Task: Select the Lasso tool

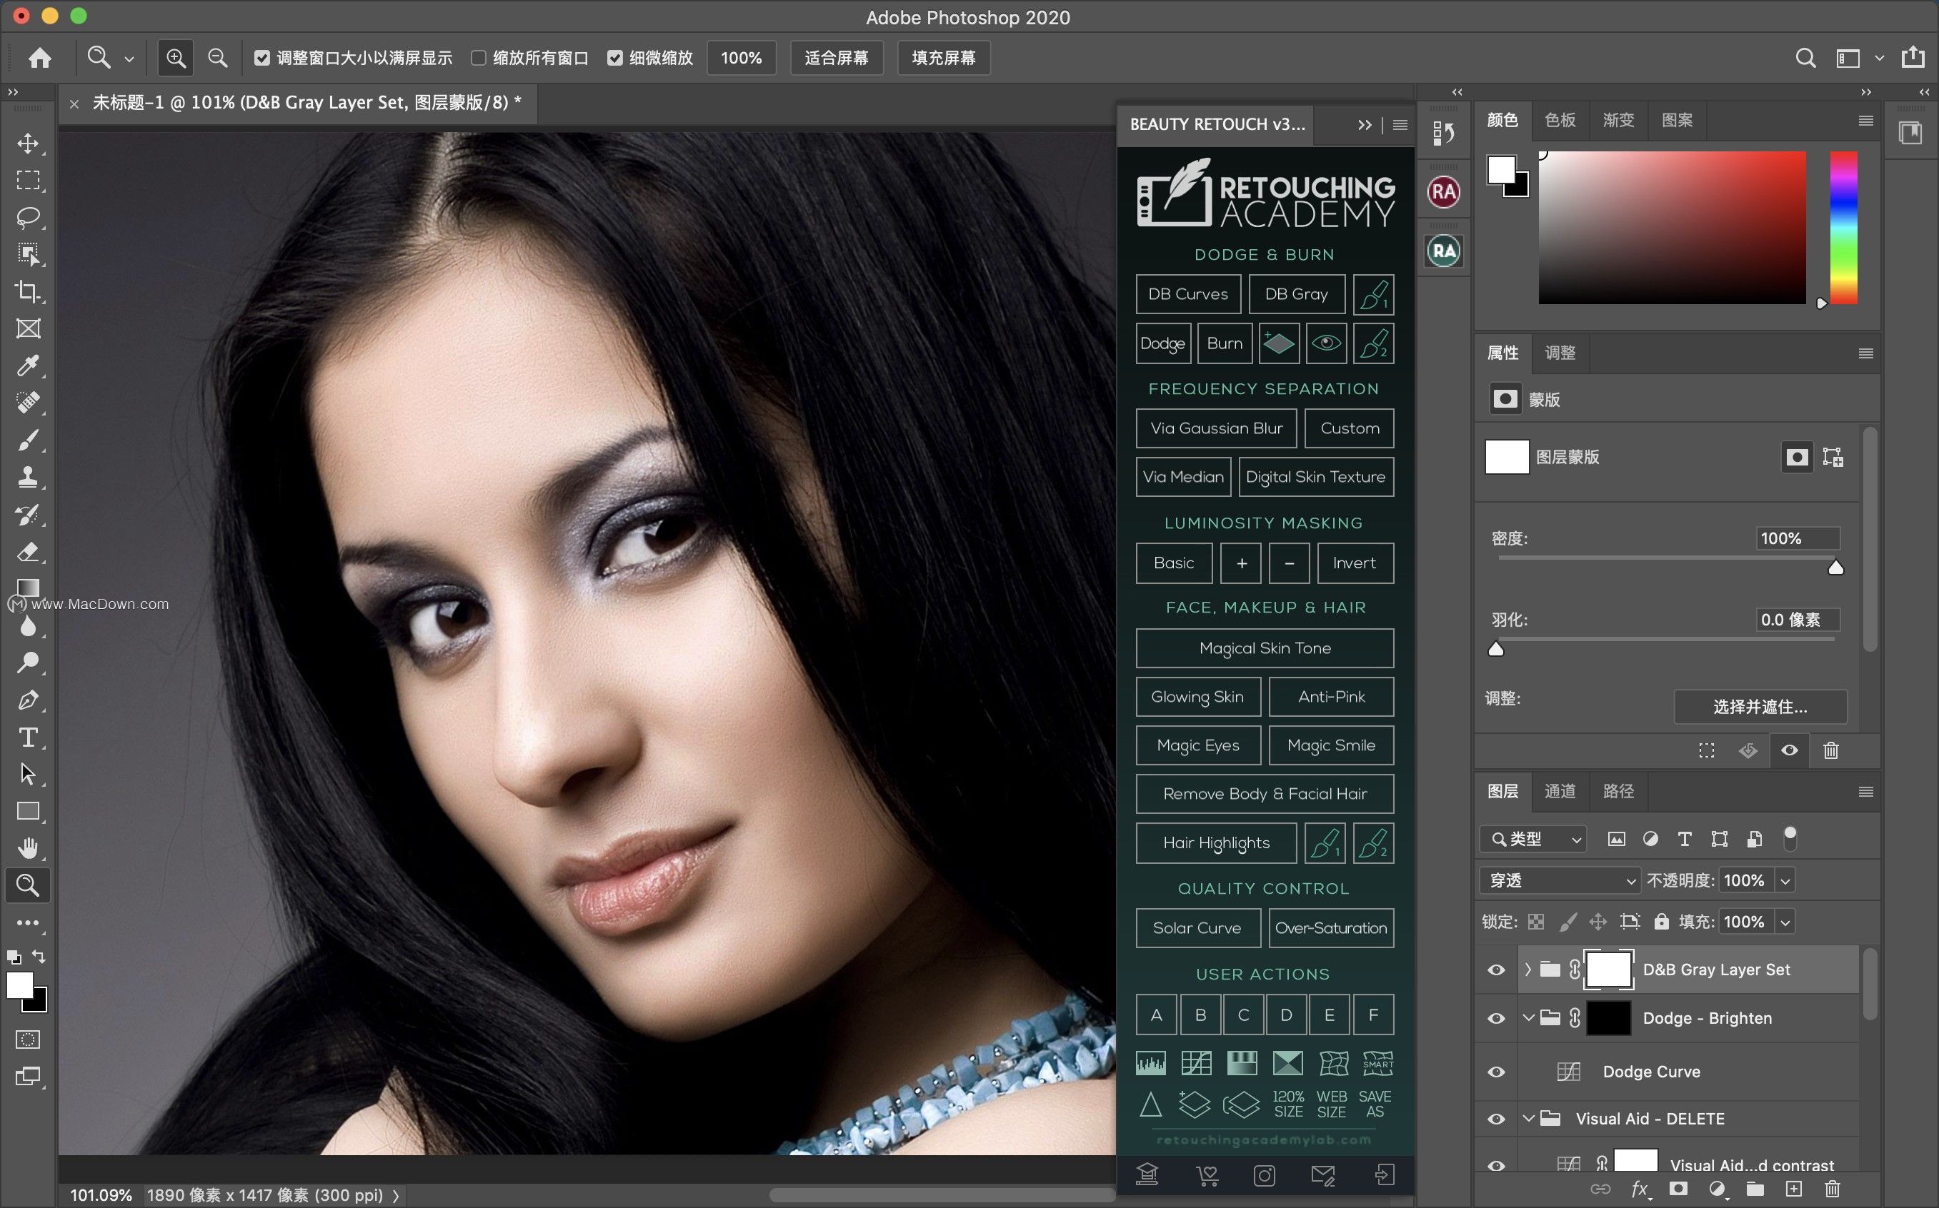Action: (28, 217)
